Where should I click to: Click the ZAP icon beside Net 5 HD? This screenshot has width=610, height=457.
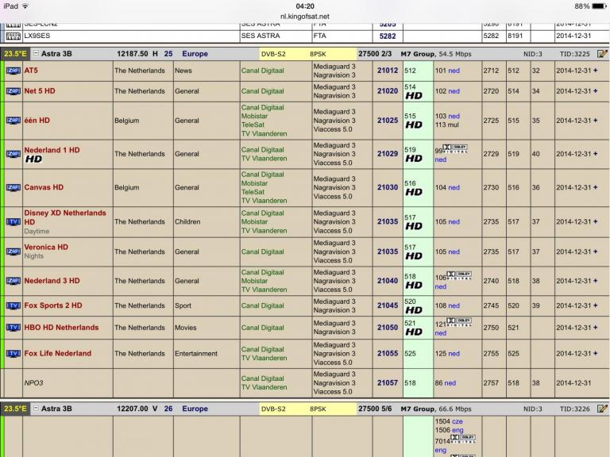(14, 91)
